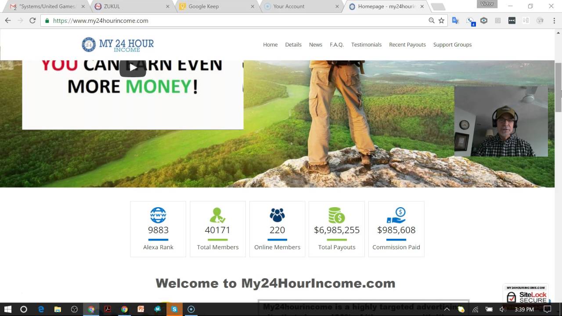The image size is (562, 316).
Task: Click the $6,985,255 Total Payouts value
Action: point(337,230)
